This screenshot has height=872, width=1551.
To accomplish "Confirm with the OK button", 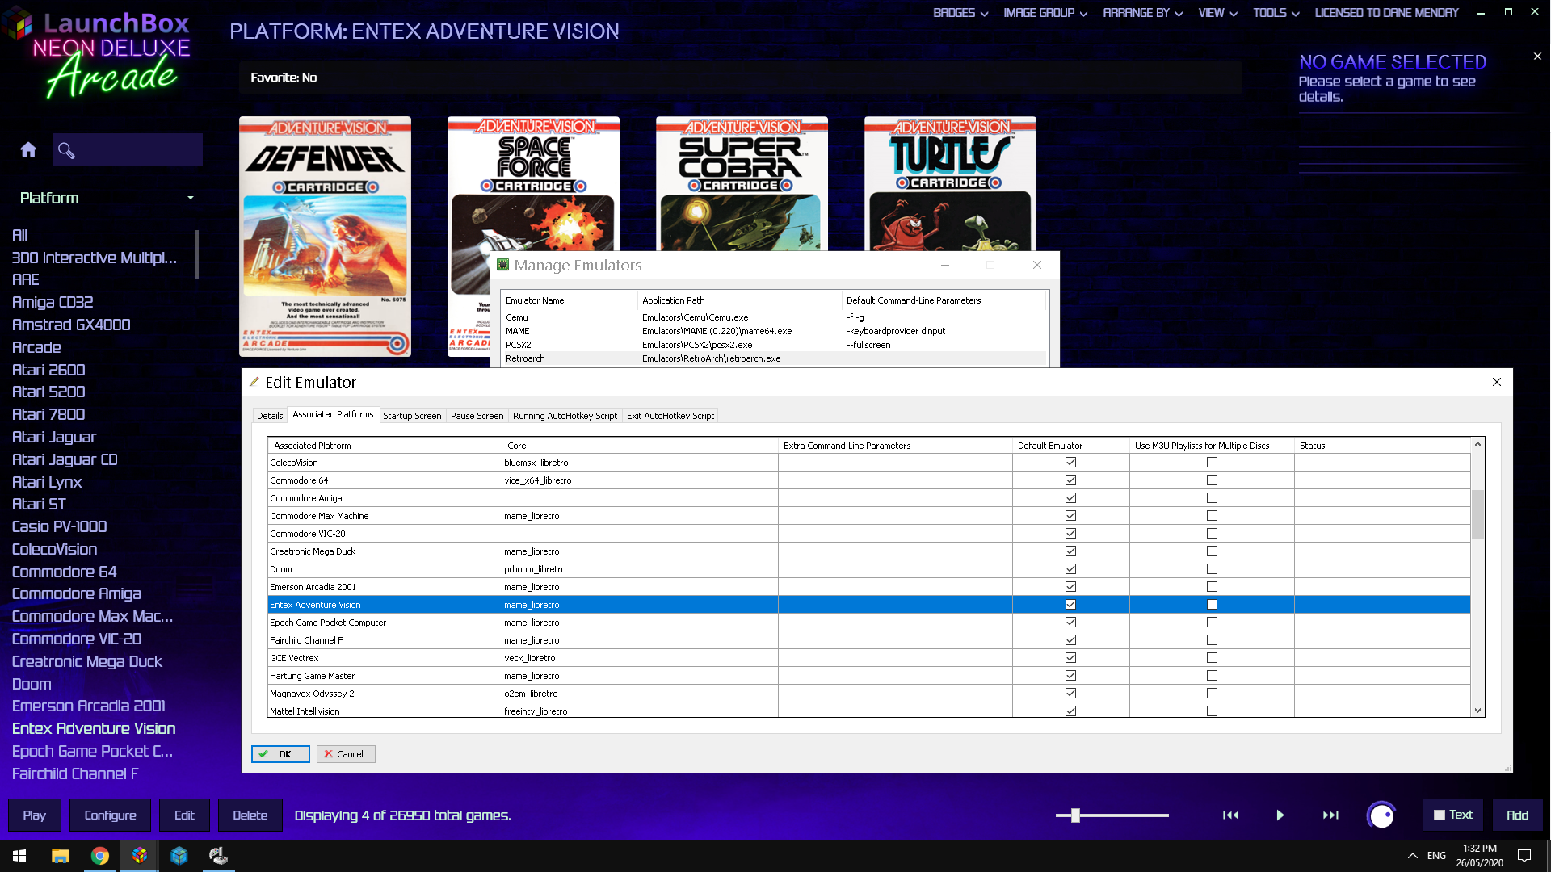I will click(280, 754).
